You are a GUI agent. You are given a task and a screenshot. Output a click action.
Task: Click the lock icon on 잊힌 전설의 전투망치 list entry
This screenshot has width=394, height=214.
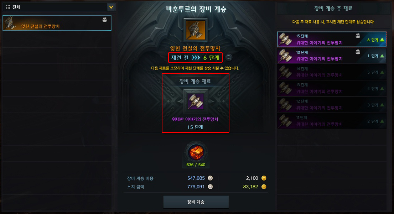(104, 20)
